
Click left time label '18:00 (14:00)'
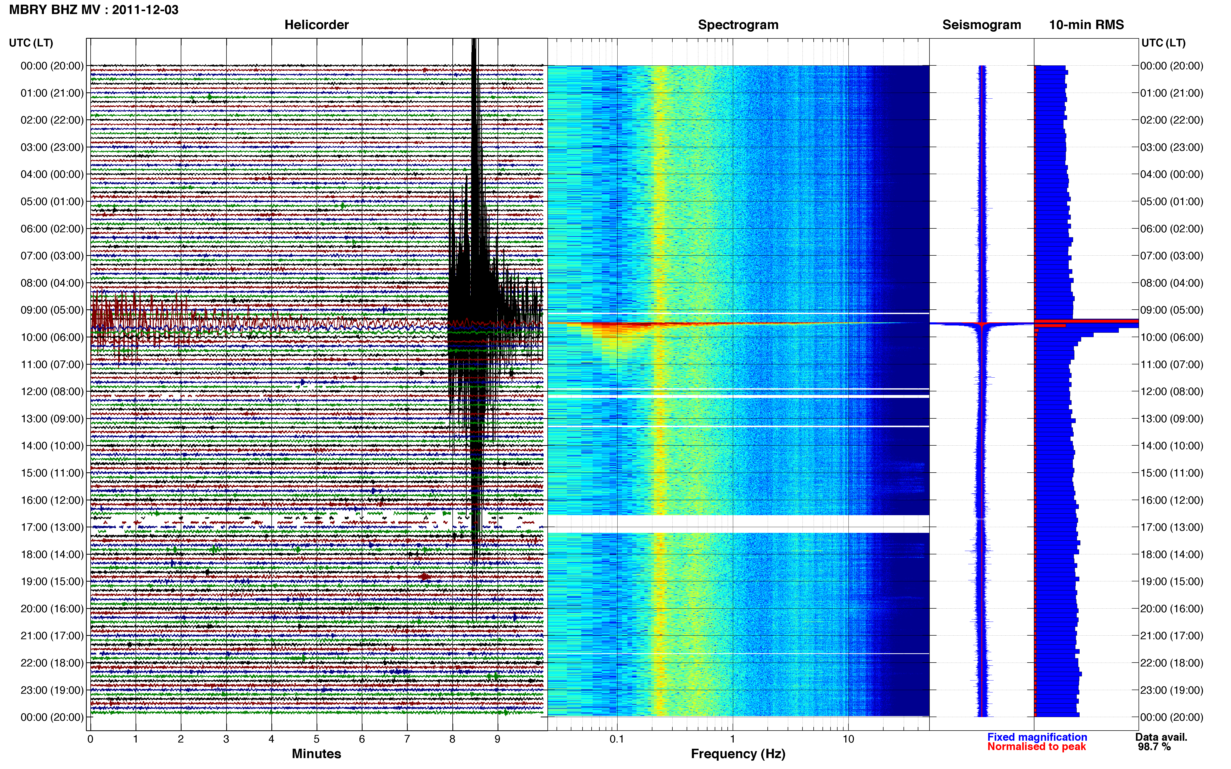click(x=52, y=554)
